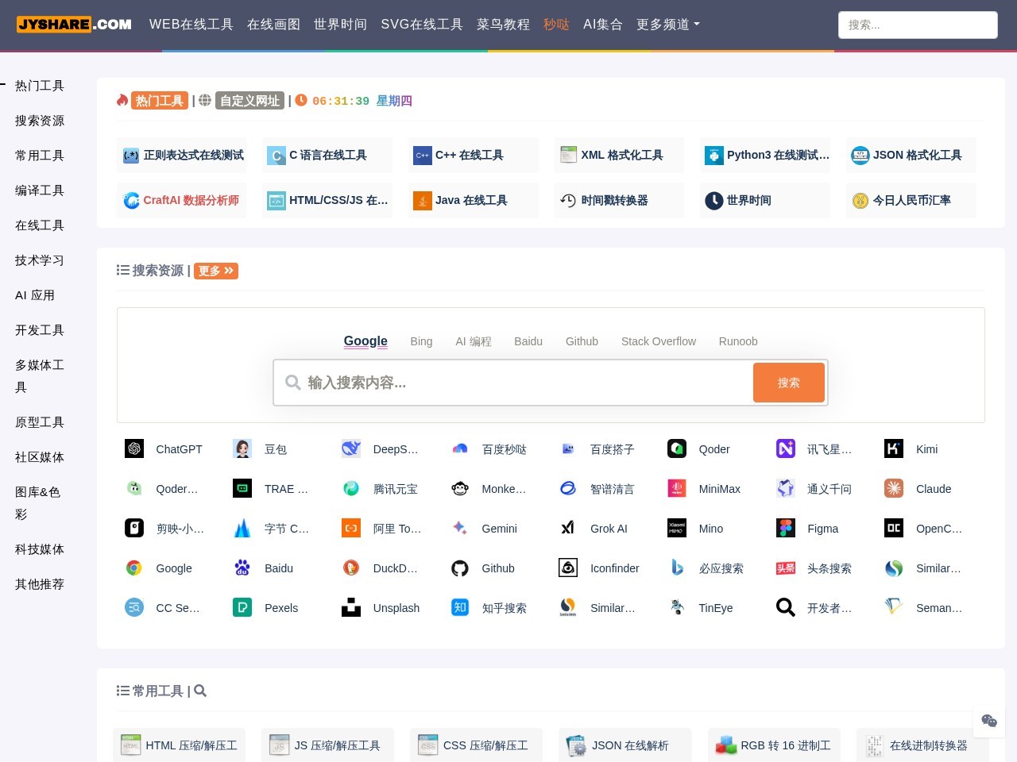The image size is (1017, 762).
Task: Open 正则表达式在线测试 tool link
Action: 182,155
